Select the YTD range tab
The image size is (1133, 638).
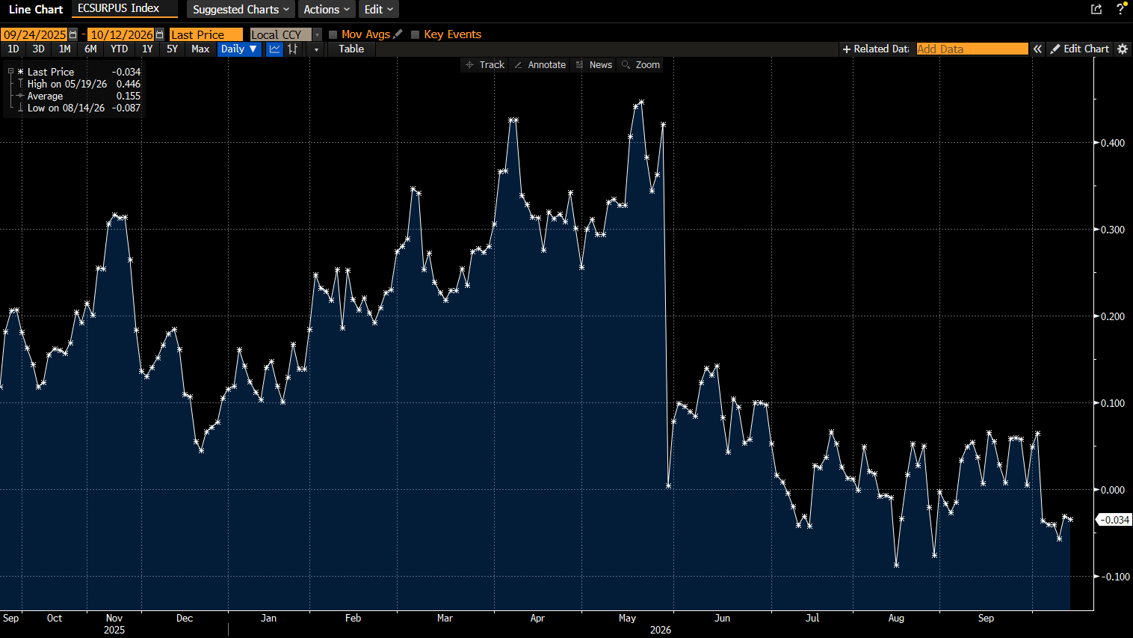tap(119, 49)
